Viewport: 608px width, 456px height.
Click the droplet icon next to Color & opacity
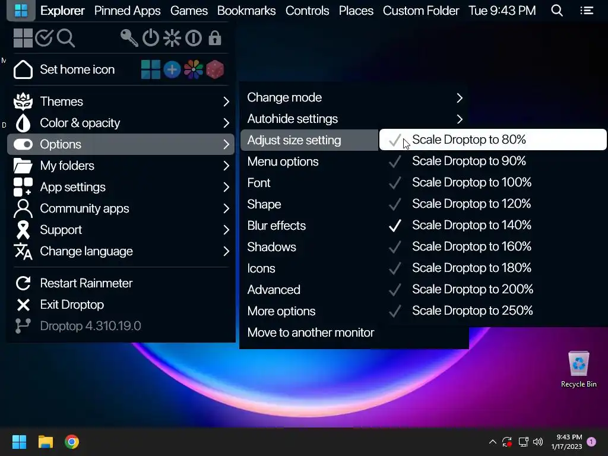(x=23, y=123)
